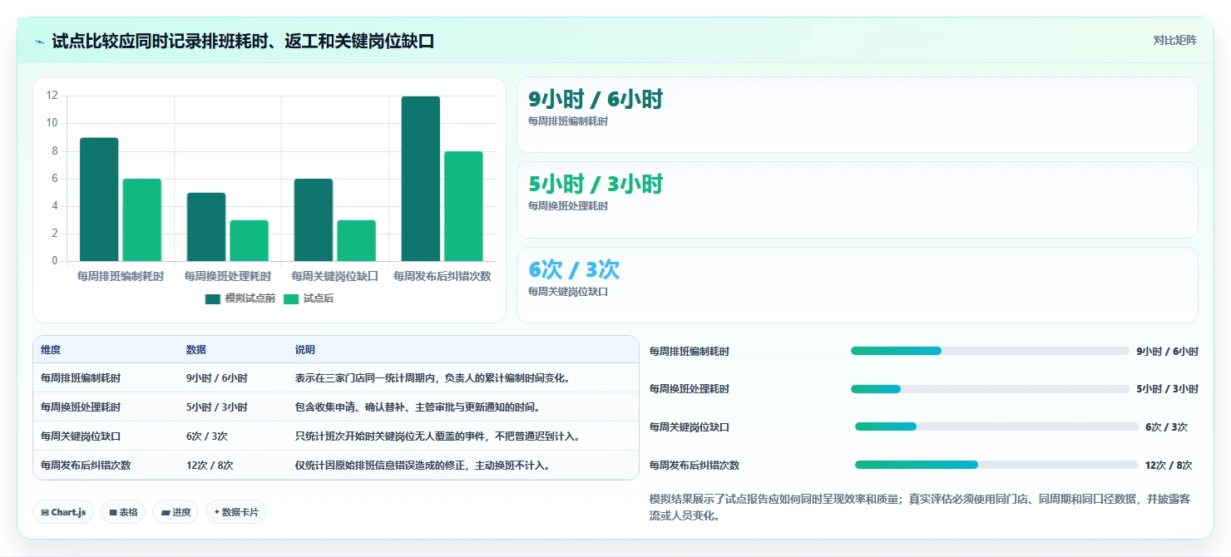Select the 表格 chip

click(x=124, y=512)
